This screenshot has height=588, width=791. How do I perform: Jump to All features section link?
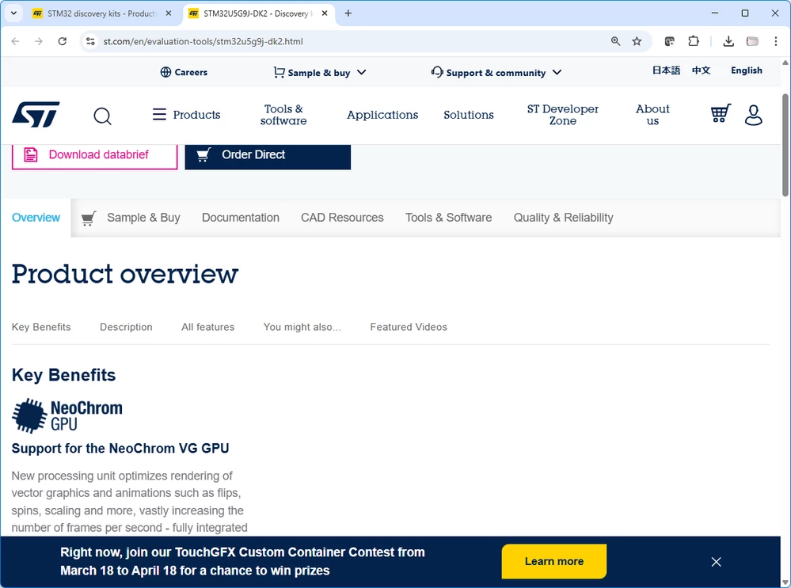click(x=207, y=327)
